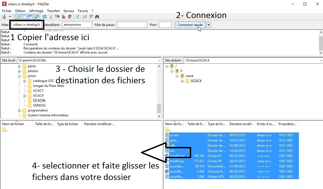Open the Site Manager icon
323x189 pixels.
(4, 17)
